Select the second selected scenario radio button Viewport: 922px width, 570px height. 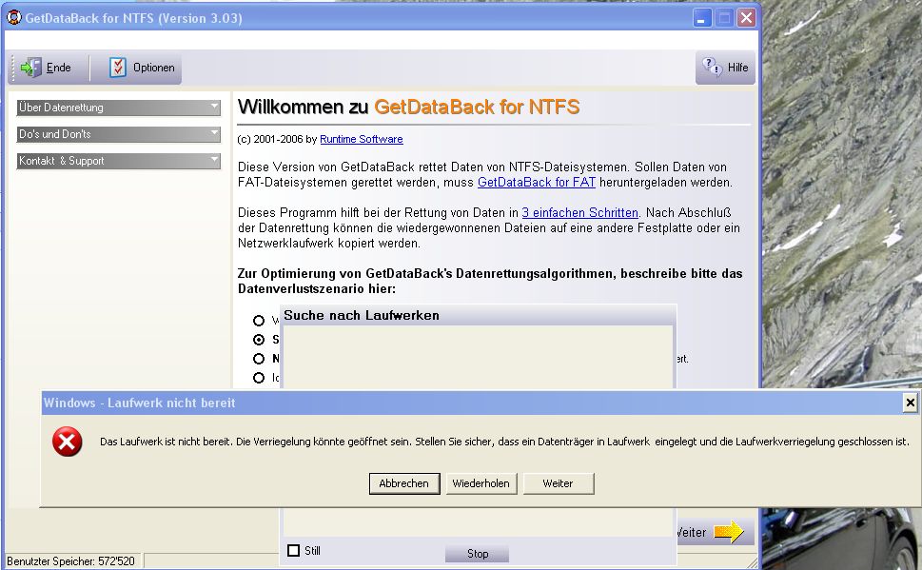point(259,340)
